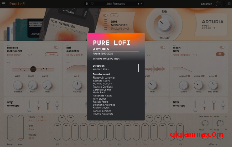
Task: Click glide 0 ms value
Action: 31,129
